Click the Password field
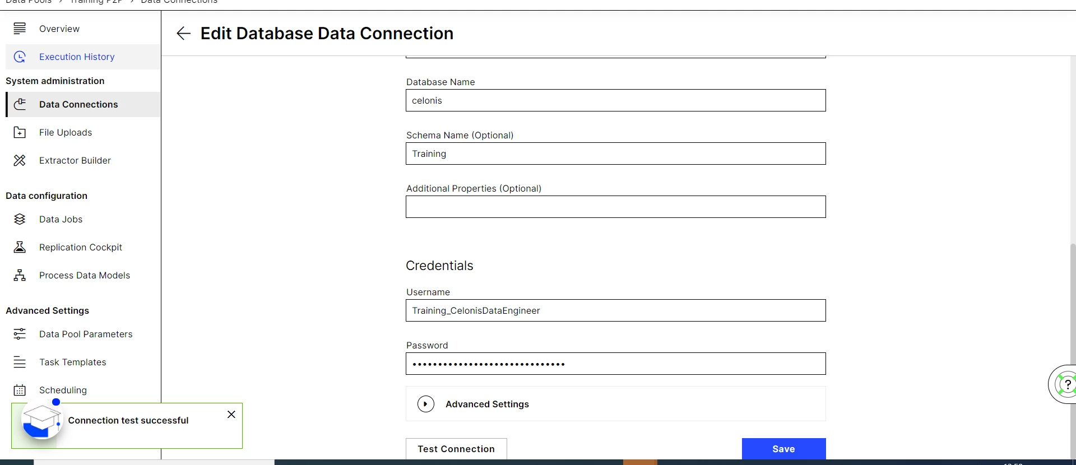The width and height of the screenshot is (1076, 465). (616, 364)
